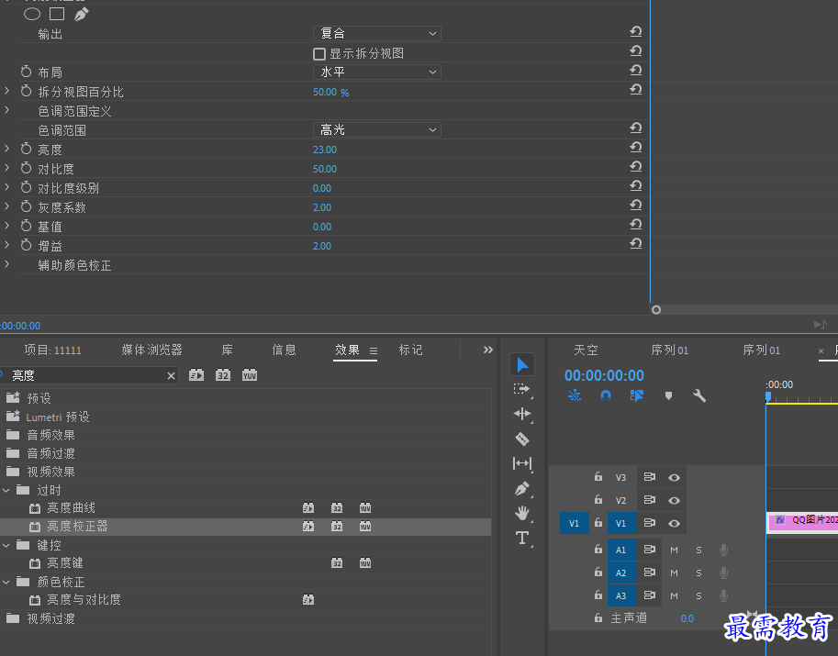Screen dimensions: 838x656
Task: Reset the 色调范围 parameter
Action: pyautogui.click(x=635, y=128)
